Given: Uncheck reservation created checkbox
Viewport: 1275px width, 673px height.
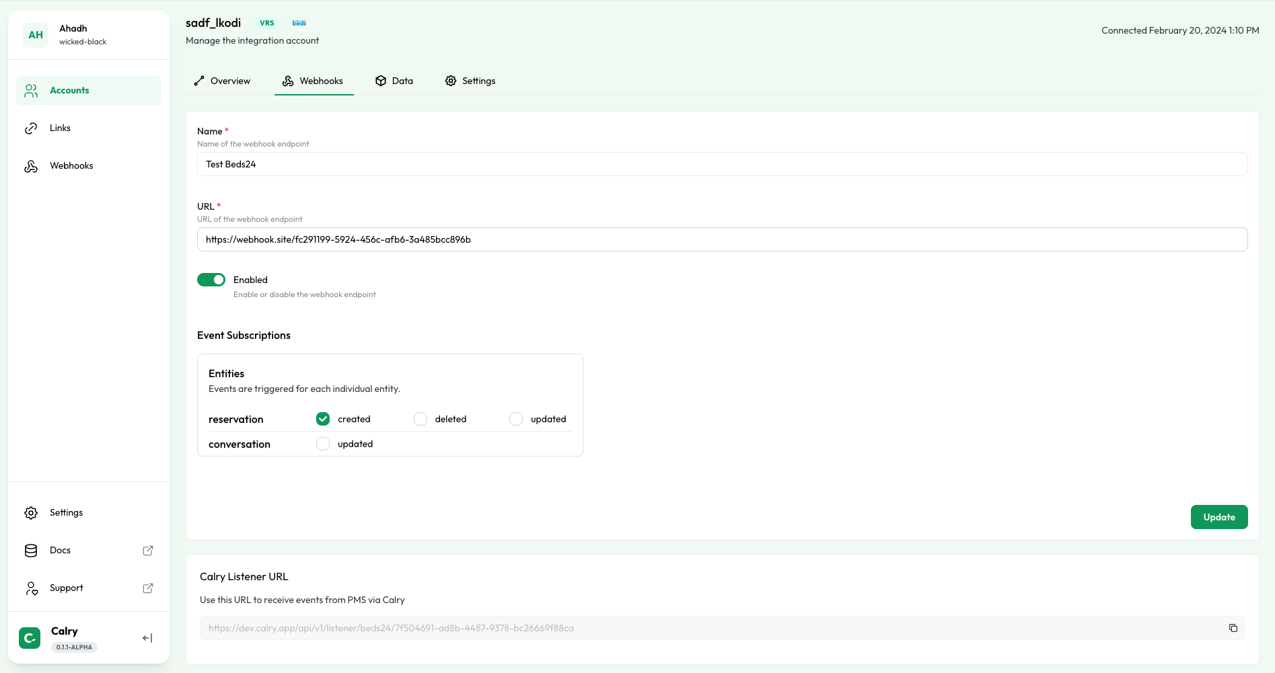Looking at the screenshot, I should pyautogui.click(x=323, y=419).
